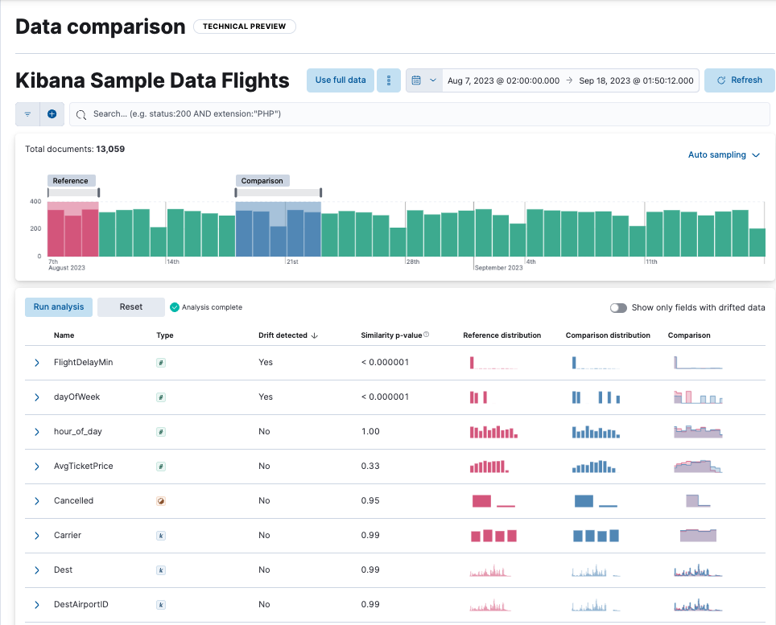
Task: Add a filter using the plus icon
Action: pyautogui.click(x=52, y=113)
